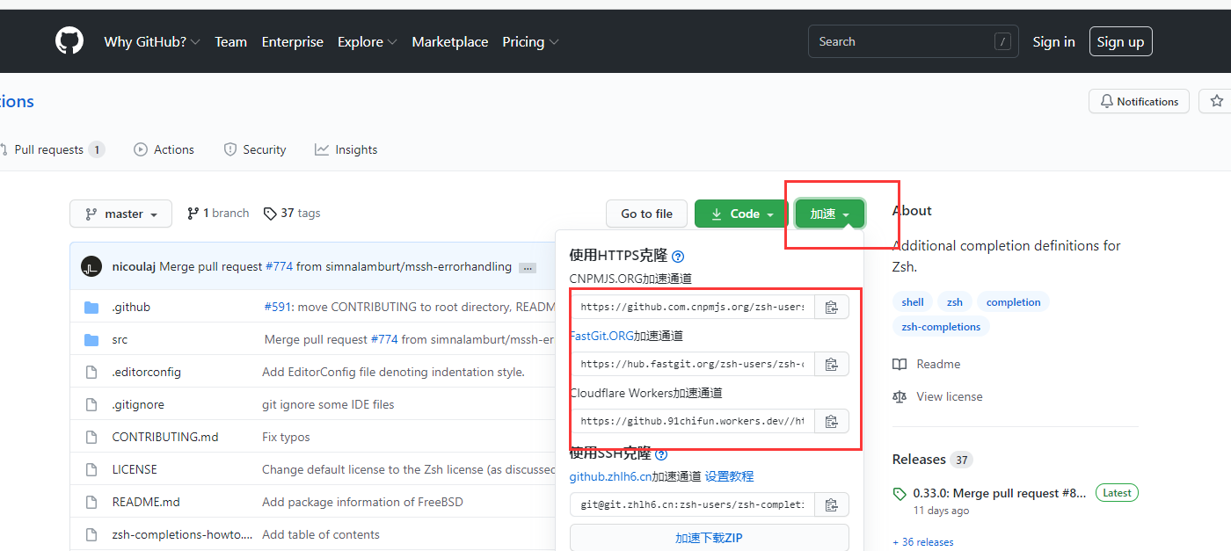The width and height of the screenshot is (1231, 551).
Task: Open the green Code dropdown
Action: [x=740, y=213]
